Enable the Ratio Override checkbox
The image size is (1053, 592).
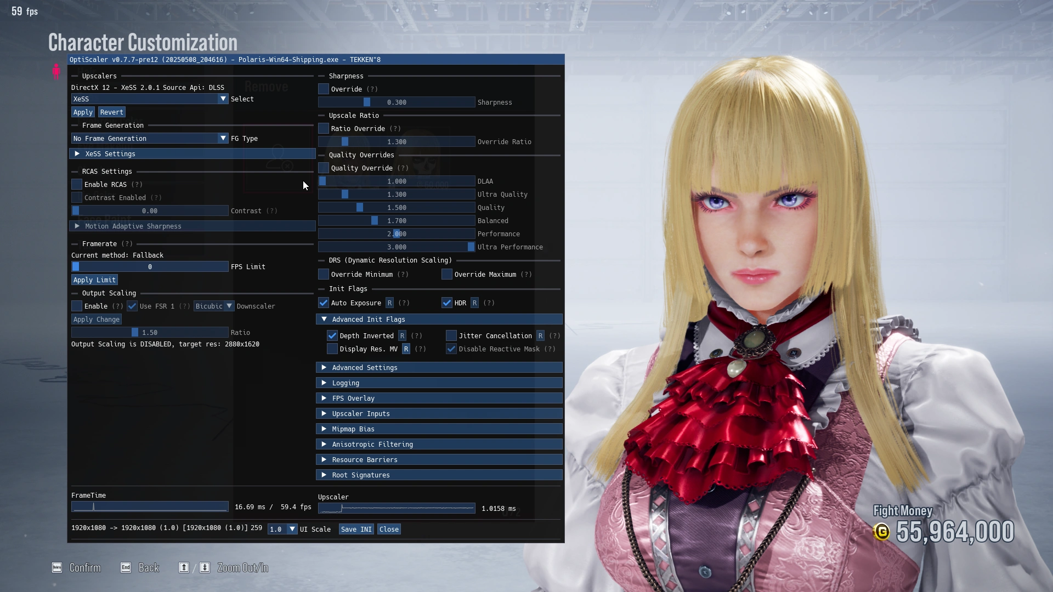(324, 128)
